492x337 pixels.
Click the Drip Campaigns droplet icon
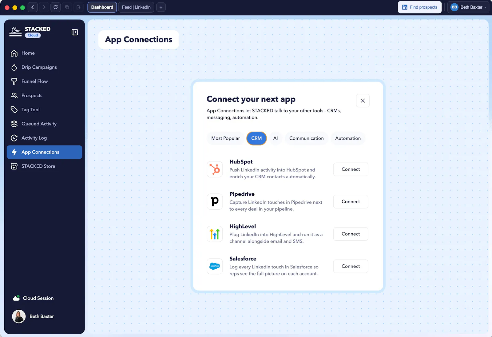click(14, 67)
